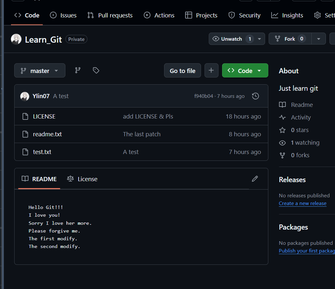The width and height of the screenshot is (335, 289).
Task: Open the green Code clone dropdown
Action: 245,70
